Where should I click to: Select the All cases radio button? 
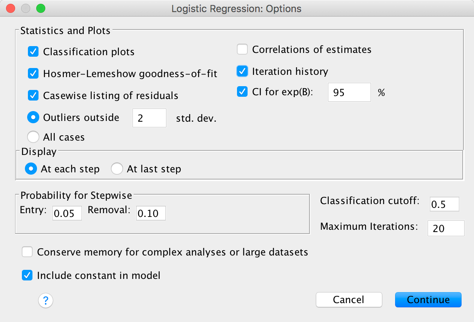coord(34,137)
